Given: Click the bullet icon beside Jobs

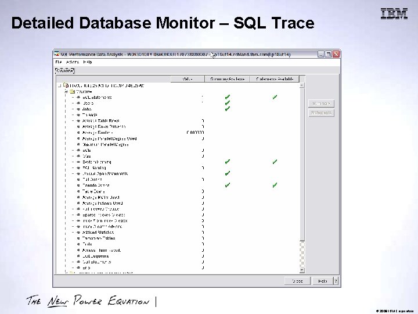Looking at the screenshot, I should [x=78, y=109].
